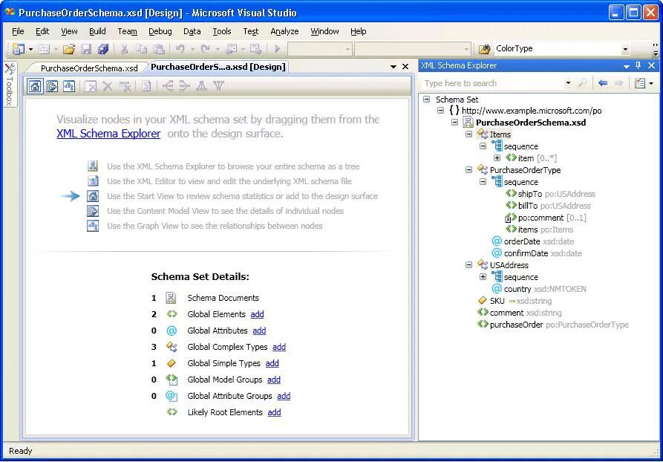
Task: Select the purchaseOrder po:PurchaseOrderType element
Action: click(x=553, y=325)
